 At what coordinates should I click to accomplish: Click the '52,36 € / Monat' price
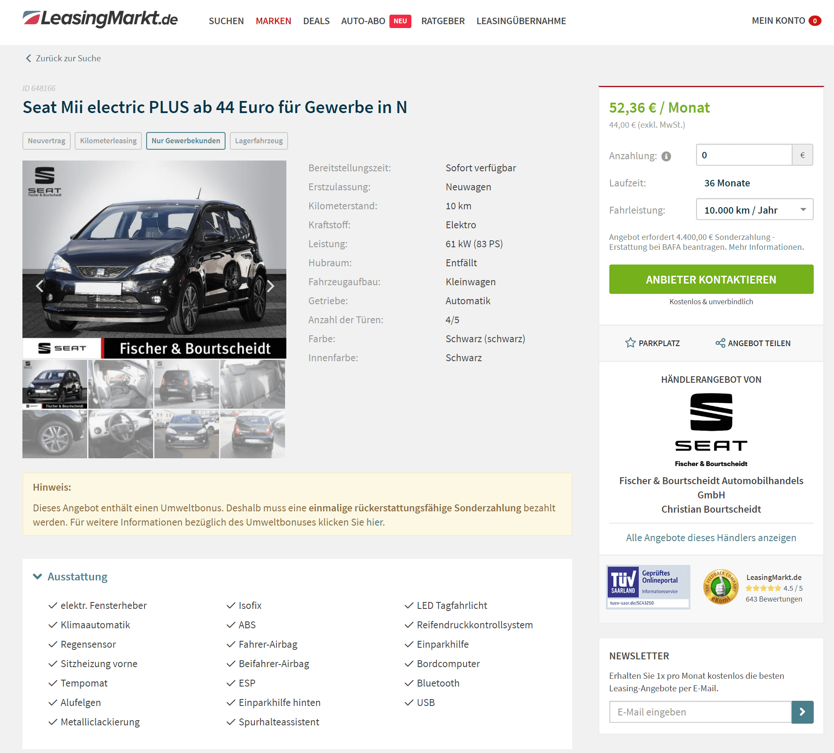[659, 107]
